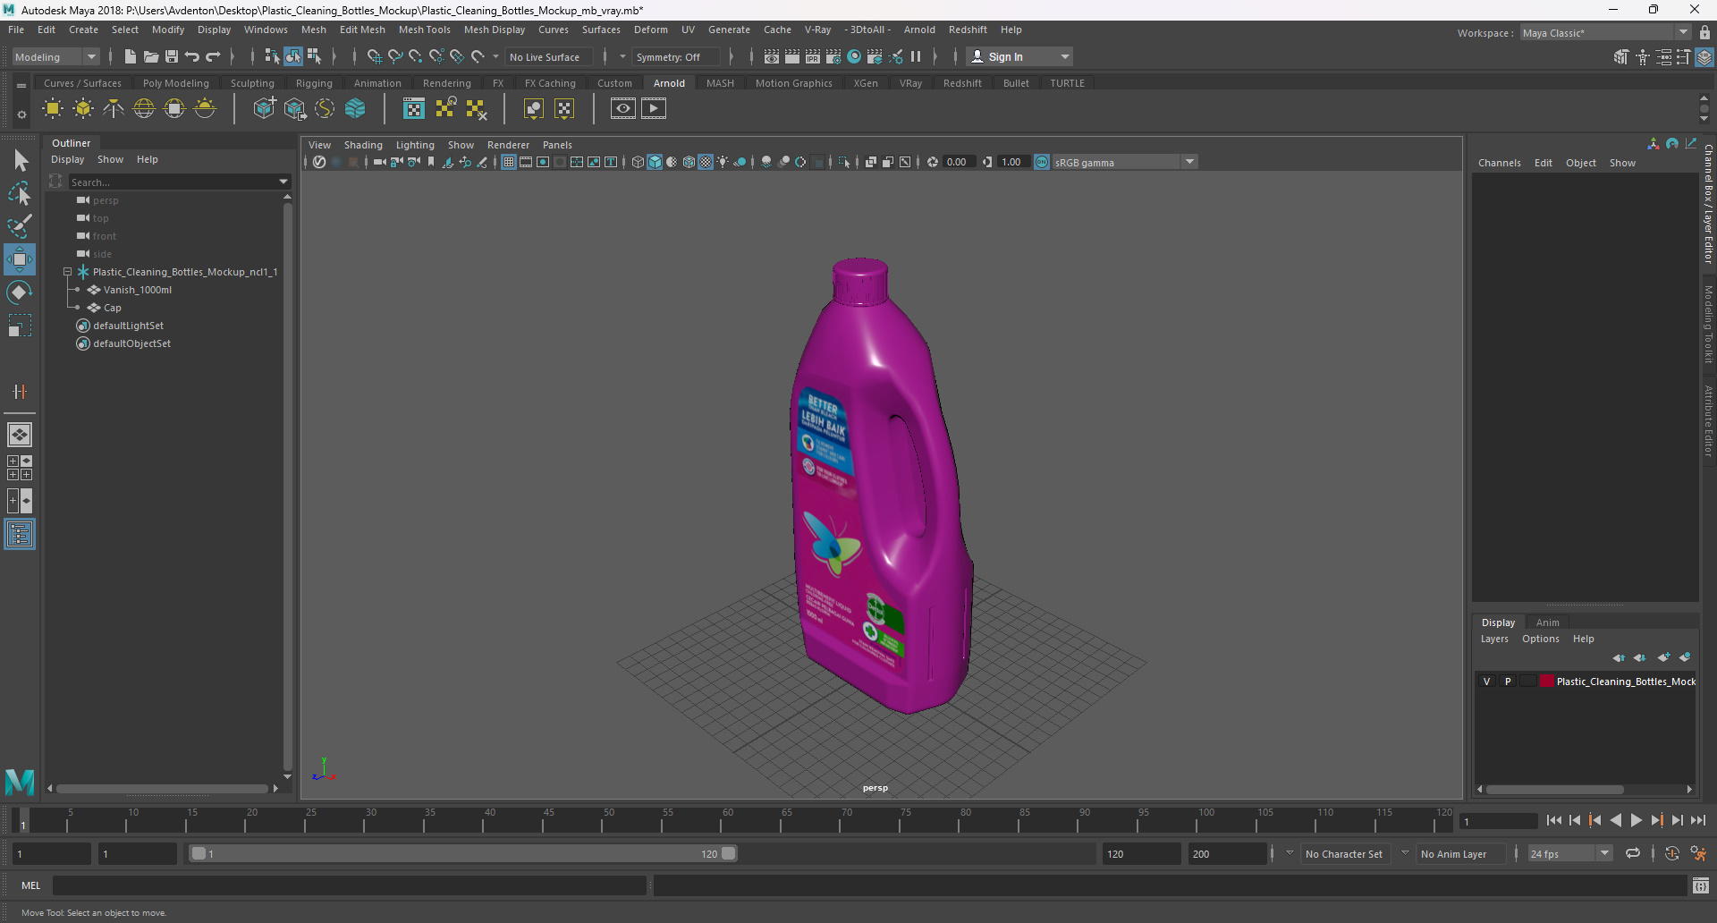Create an Arnold area light from shelf
This screenshot has width=1717, height=923.
(53, 109)
